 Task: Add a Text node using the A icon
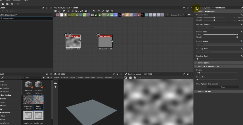131,15
